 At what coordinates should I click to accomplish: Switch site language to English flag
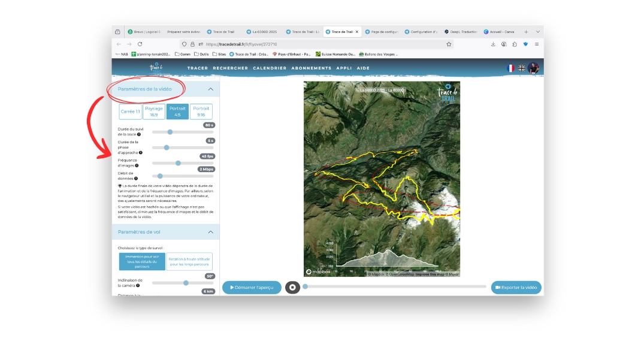(522, 68)
